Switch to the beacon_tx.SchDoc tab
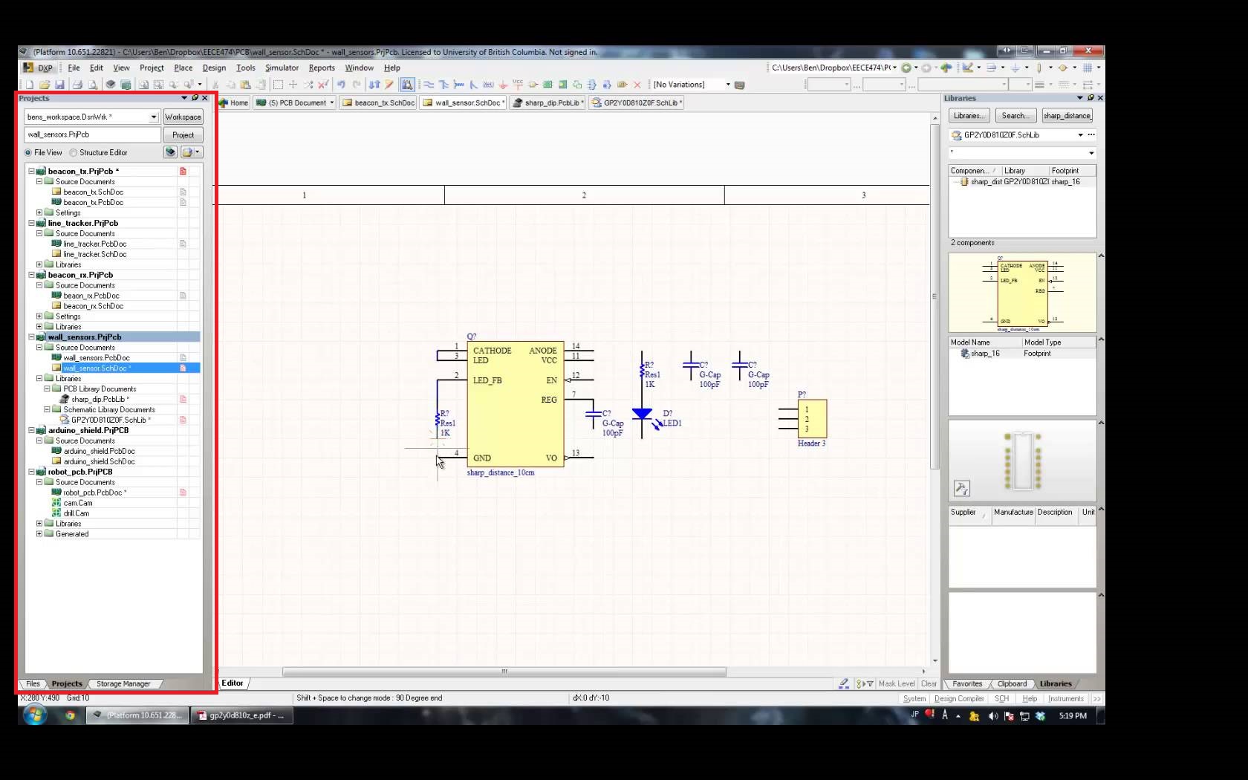The image size is (1248, 780). click(x=378, y=103)
